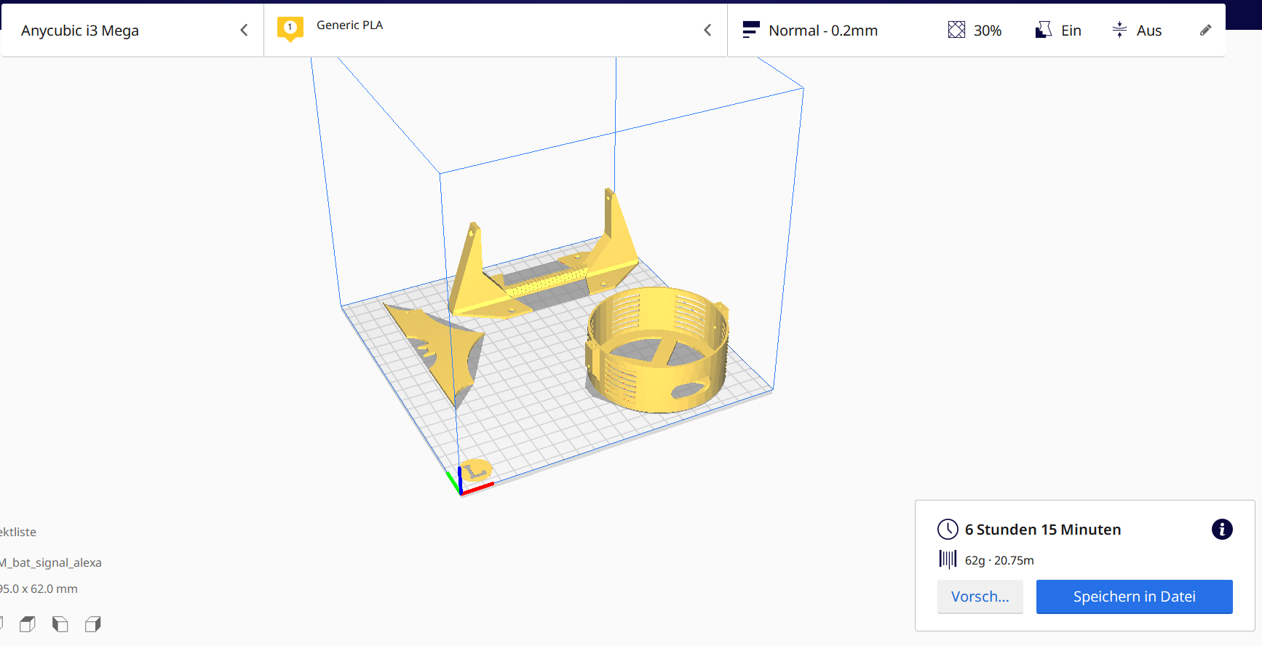Image resolution: width=1262 pixels, height=646 pixels.
Task: Click support setting labeled Ein
Action: click(1071, 31)
